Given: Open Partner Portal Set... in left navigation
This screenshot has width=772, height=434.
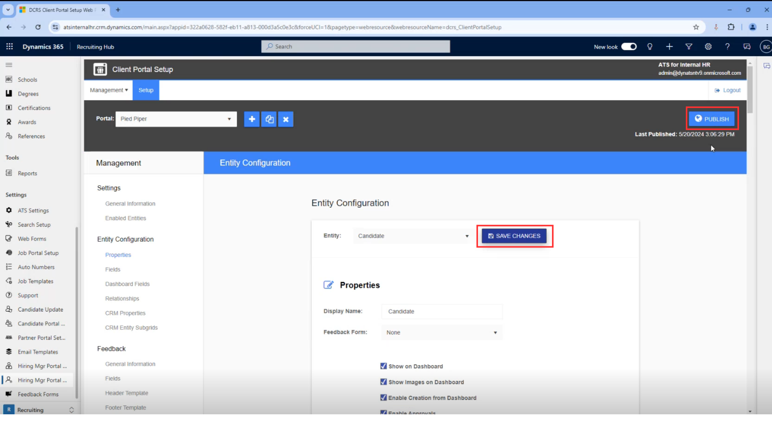Looking at the screenshot, I should pyautogui.click(x=41, y=338).
